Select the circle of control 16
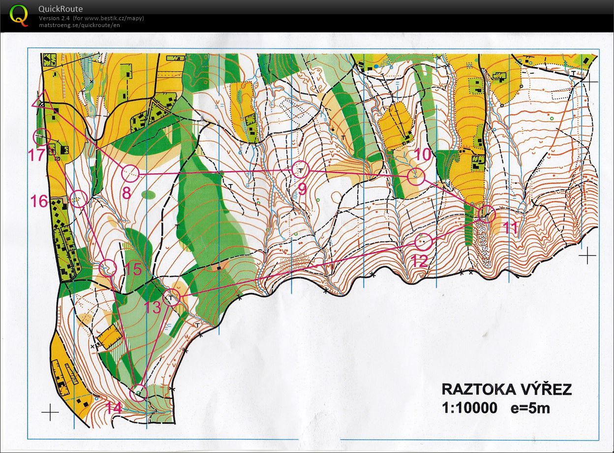The width and height of the screenshot is (614, 453). [79, 199]
